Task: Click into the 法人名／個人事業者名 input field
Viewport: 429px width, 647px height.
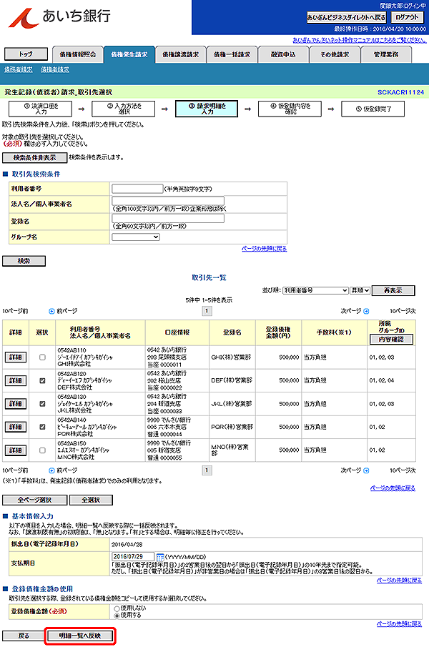Action: tap(168, 201)
